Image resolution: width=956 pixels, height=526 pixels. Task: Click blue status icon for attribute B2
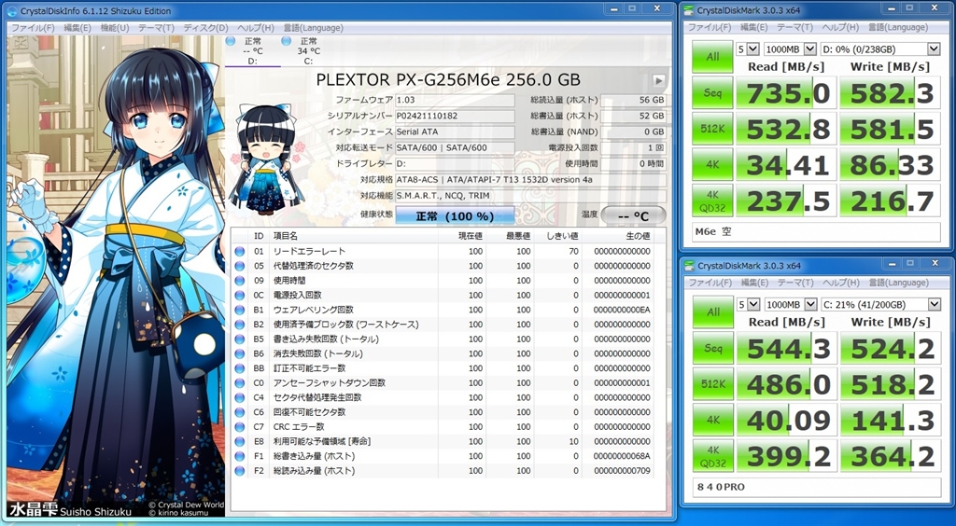[x=240, y=325]
